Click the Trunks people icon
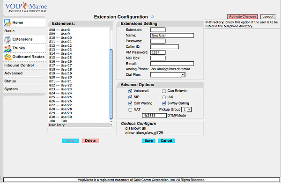 pos(7,49)
